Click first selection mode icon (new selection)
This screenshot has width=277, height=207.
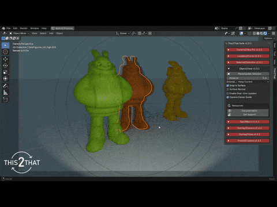click(x=3, y=39)
